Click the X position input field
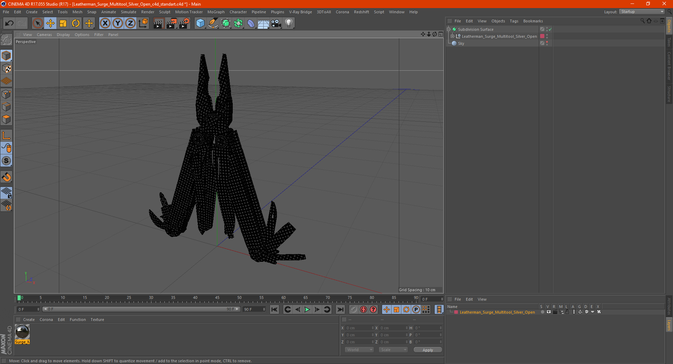The image size is (673, 364). 360,328
